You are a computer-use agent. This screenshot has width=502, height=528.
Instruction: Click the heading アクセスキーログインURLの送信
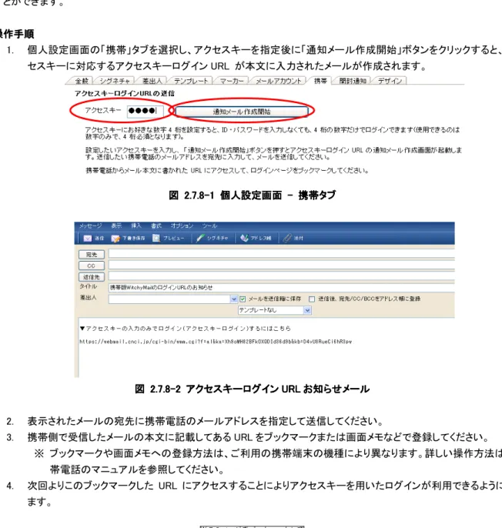[124, 93]
